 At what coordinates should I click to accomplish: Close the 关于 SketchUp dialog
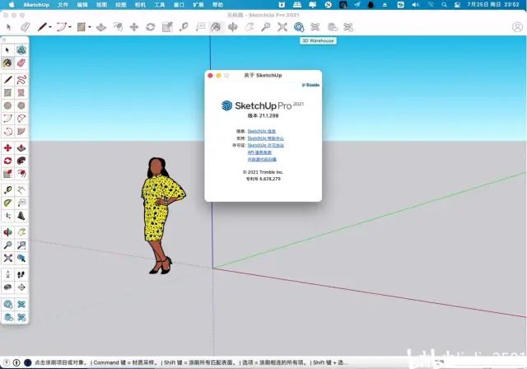211,76
